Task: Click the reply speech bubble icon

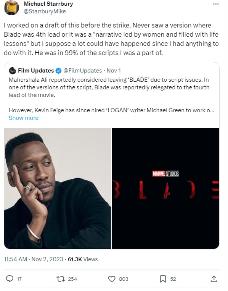Action: point(10,279)
